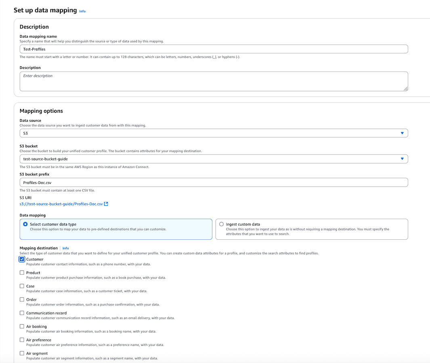Click Info next to Mapping destination label
This screenshot has height=363, width=430.
[65, 248]
